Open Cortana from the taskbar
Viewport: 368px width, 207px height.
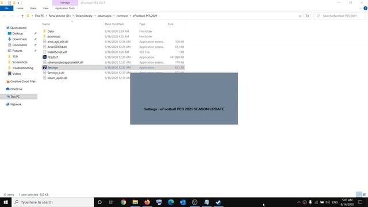click(99, 202)
